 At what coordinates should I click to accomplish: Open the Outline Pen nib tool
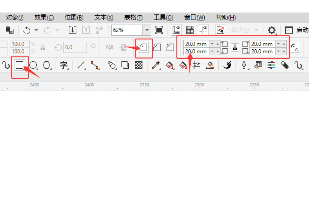244,65
